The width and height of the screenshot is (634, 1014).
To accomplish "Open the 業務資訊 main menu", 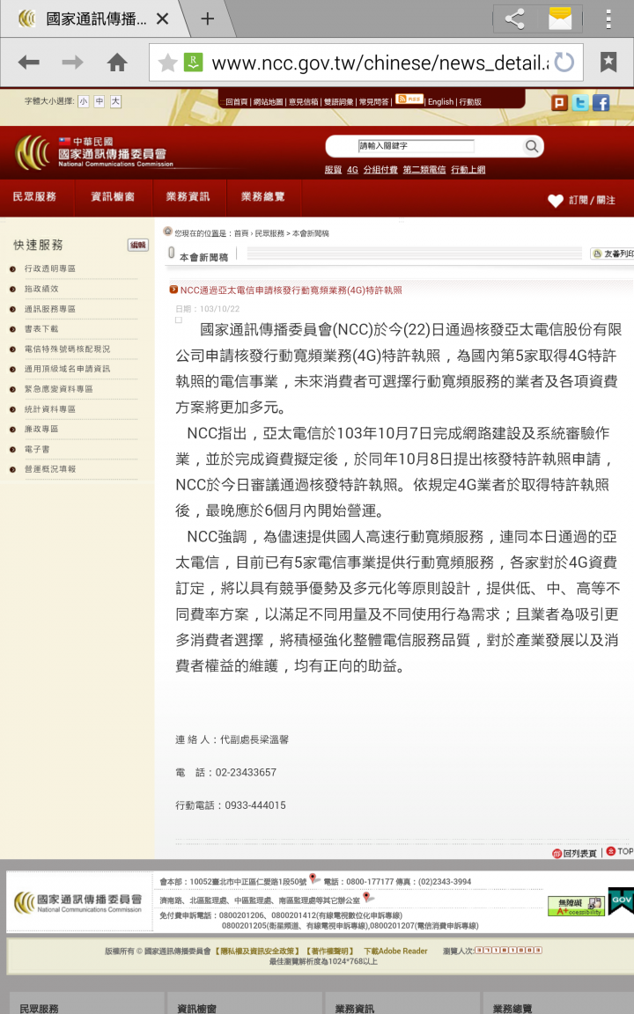I will (188, 196).
